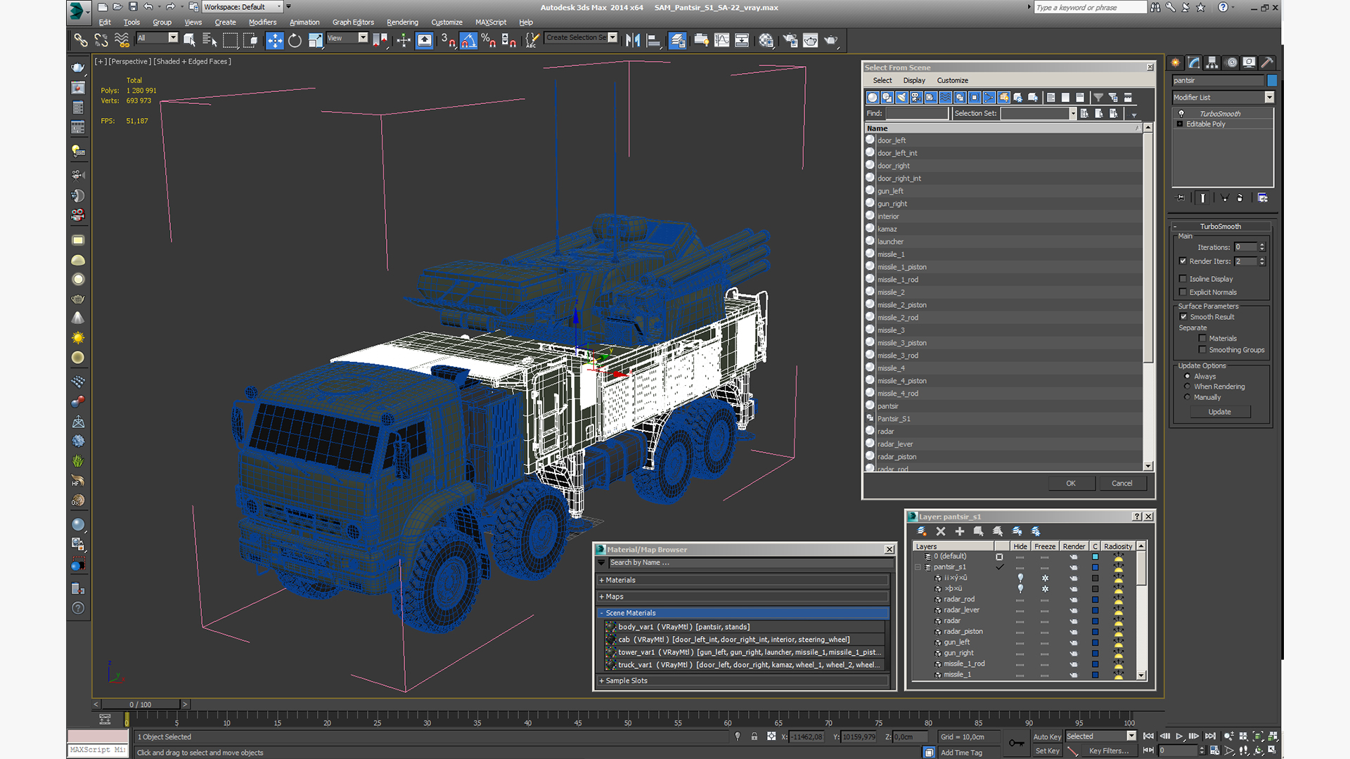Activate the Select and Rotate tool

point(295,41)
